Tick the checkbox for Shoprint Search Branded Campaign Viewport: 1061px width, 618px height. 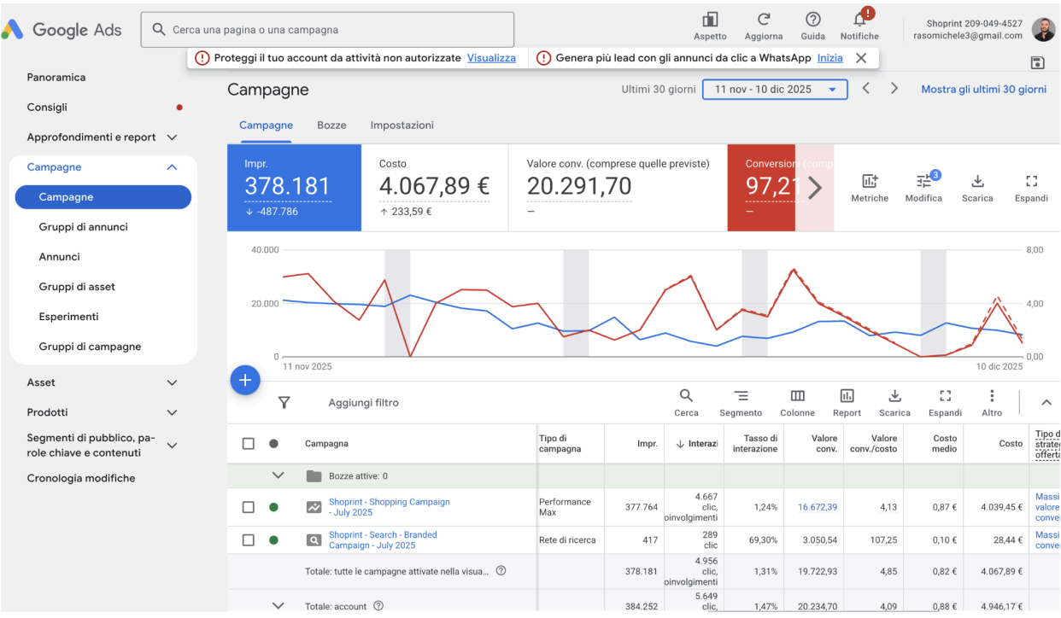pyautogui.click(x=248, y=540)
